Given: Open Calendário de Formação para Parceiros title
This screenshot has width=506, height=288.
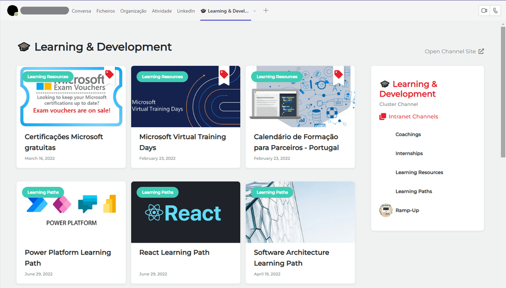Looking at the screenshot, I should [x=296, y=142].
